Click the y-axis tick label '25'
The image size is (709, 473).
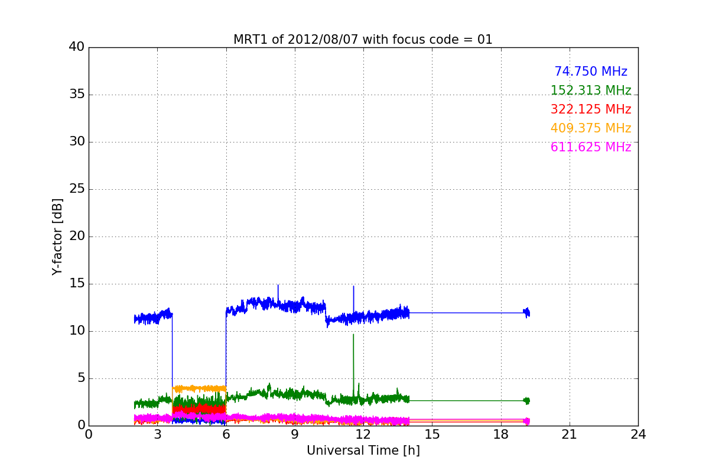[x=77, y=189]
